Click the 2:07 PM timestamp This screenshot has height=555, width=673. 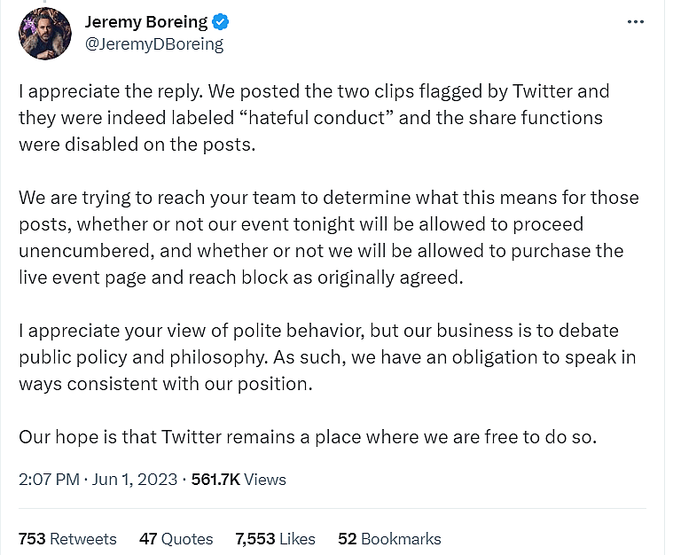pyautogui.click(x=48, y=479)
